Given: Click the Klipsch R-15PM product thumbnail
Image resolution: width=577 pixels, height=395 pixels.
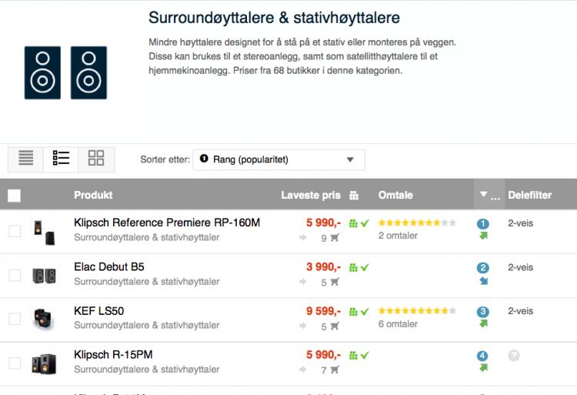Looking at the screenshot, I should point(43,363).
